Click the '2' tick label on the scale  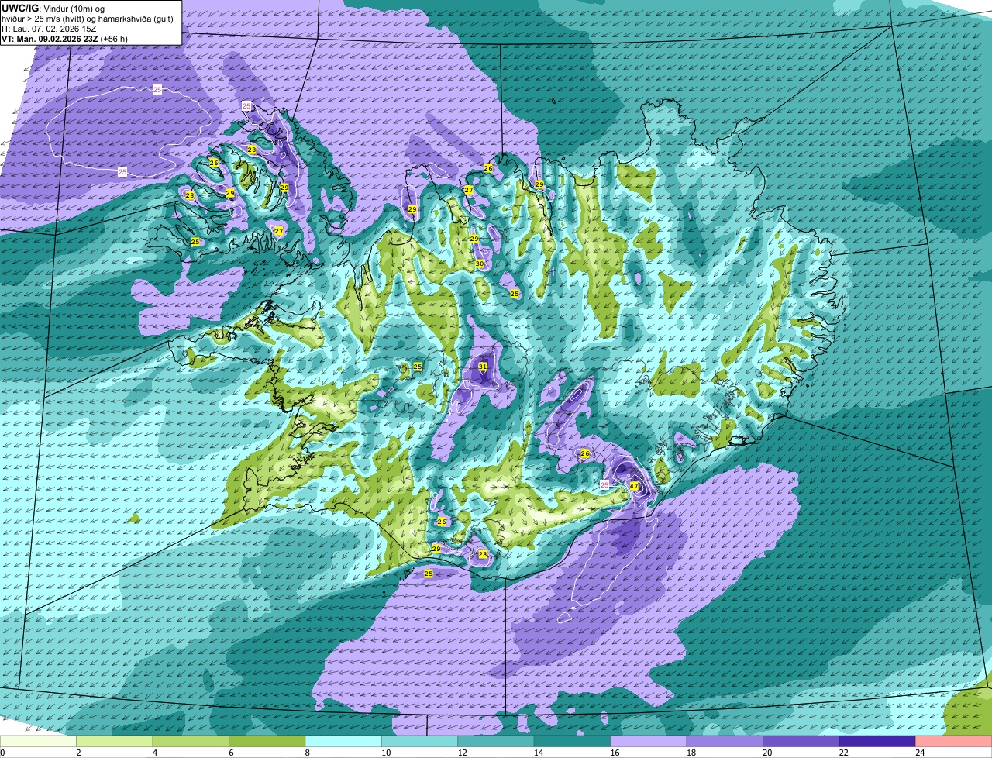click(x=78, y=753)
